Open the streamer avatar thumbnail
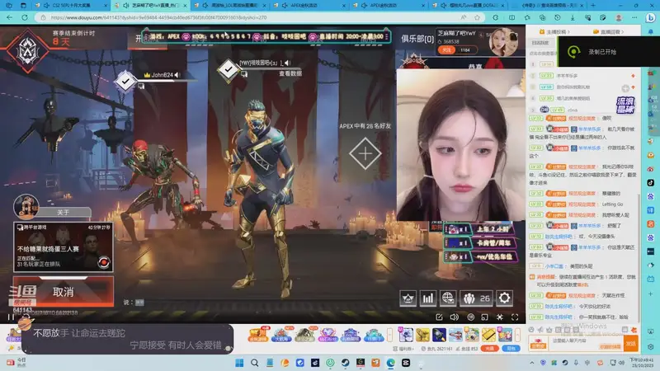The height and width of the screenshot is (371, 660). (503, 42)
